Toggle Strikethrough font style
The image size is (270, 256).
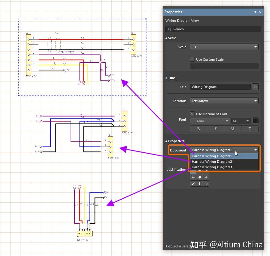(250, 129)
